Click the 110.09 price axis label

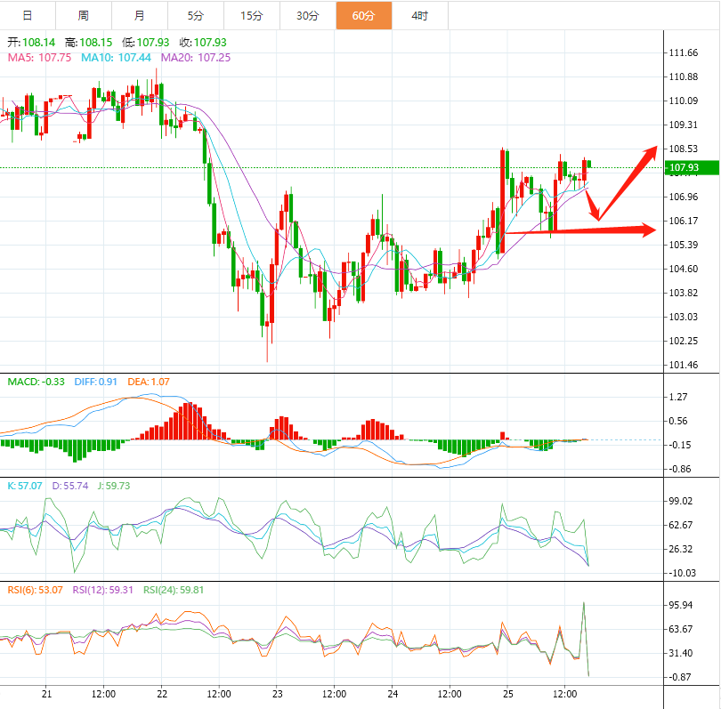(684, 101)
